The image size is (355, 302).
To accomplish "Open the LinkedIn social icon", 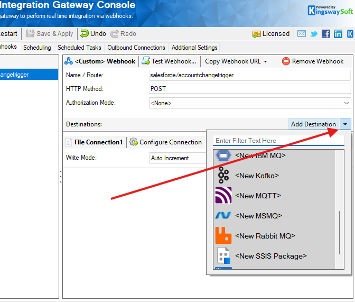I will click(338, 34).
